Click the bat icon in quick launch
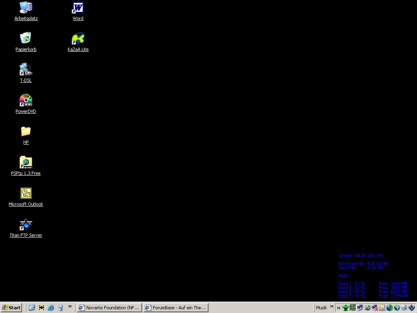 pyautogui.click(x=42, y=308)
